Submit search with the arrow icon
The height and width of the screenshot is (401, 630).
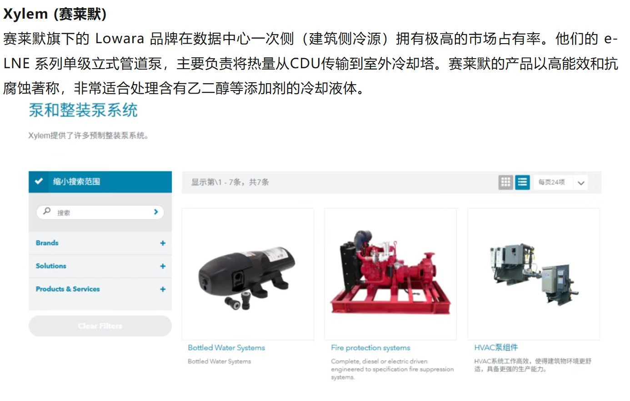[156, 212]
